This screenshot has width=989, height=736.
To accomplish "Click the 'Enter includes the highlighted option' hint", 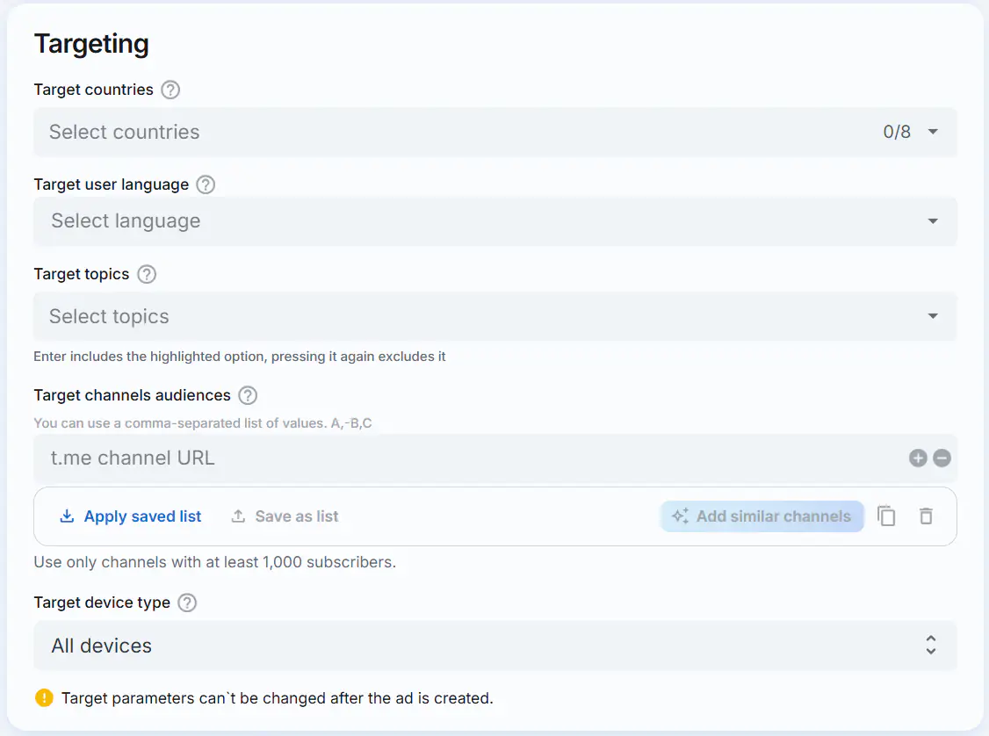I will click(x=240, y=357).
